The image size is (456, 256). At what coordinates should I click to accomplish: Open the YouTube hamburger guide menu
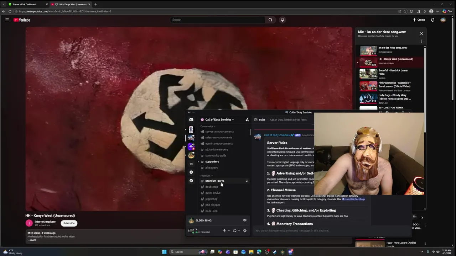(x=7, y=20)
